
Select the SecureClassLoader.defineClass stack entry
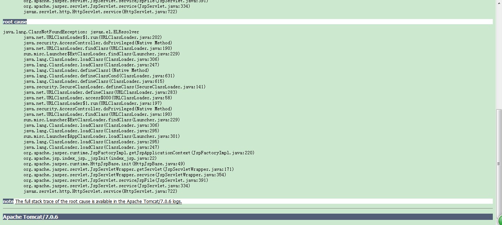click(114, 86)
